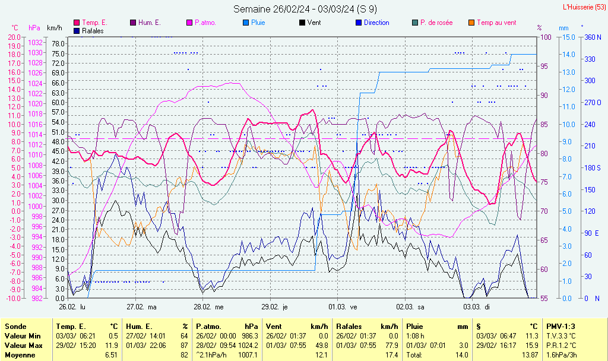Click the '02.03. sa' date label
The width and height of the screenshot is (608, 361).
(410, 307)
